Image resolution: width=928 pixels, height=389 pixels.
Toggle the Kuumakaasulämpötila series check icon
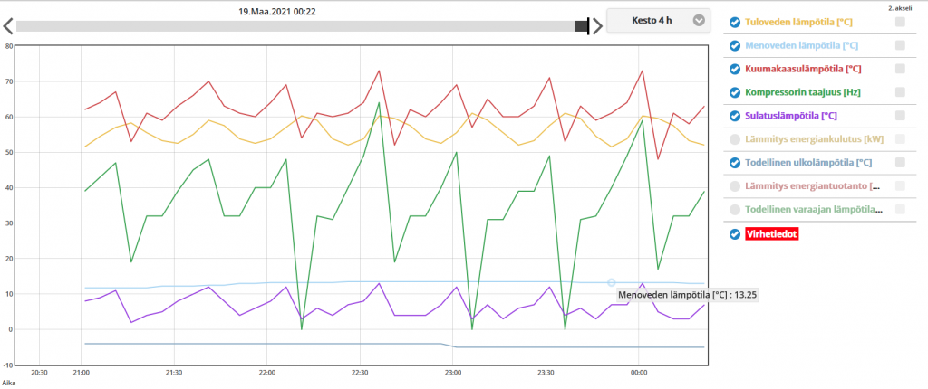(735, 69)
